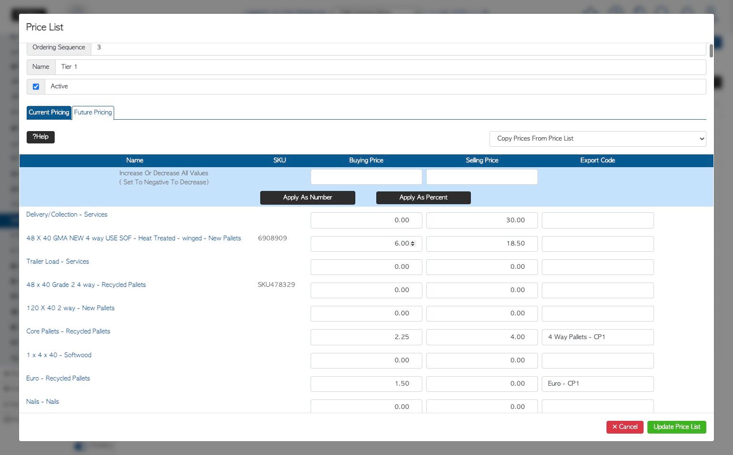
Task: Click the Selling Price column header
Action: (x=482, y=161)
